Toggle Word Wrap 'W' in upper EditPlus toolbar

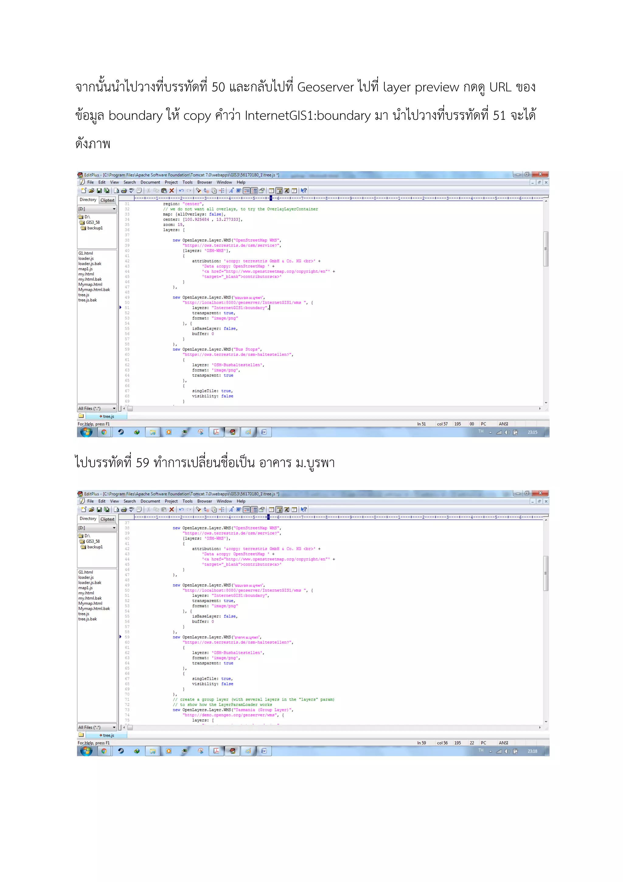238,191
